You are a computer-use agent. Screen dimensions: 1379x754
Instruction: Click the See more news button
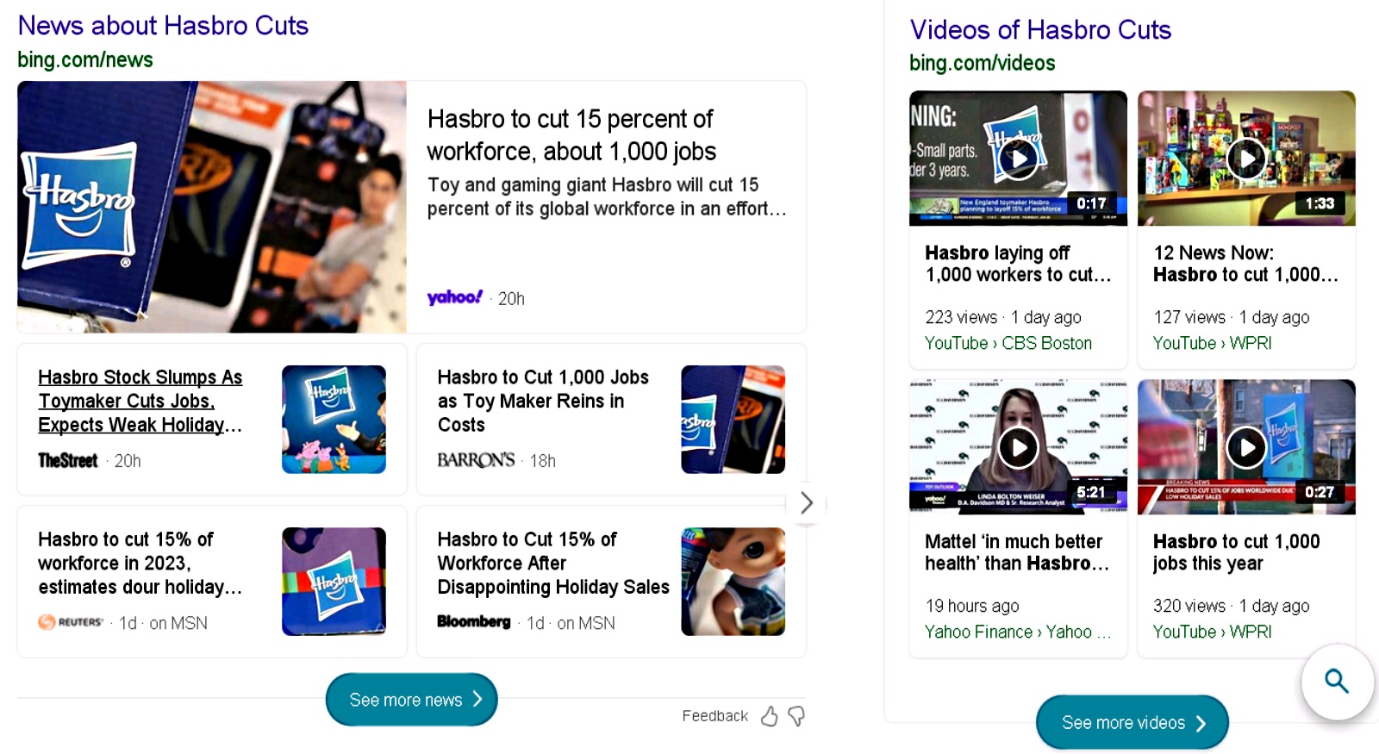(x=411, y=700)
